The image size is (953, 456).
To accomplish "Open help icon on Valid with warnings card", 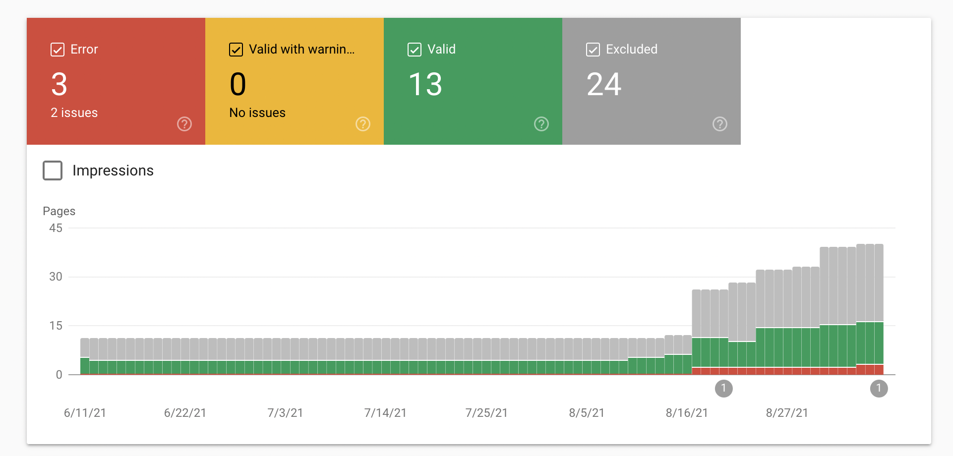I will (x=363, y=124).
